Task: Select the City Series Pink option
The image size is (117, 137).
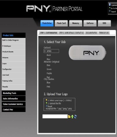Action: pyautogui.click(x=48, y=87)
